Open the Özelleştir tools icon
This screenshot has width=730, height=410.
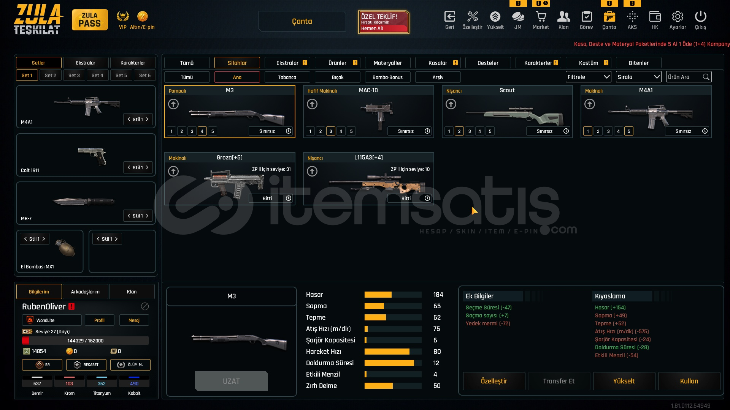click(472, 17)
